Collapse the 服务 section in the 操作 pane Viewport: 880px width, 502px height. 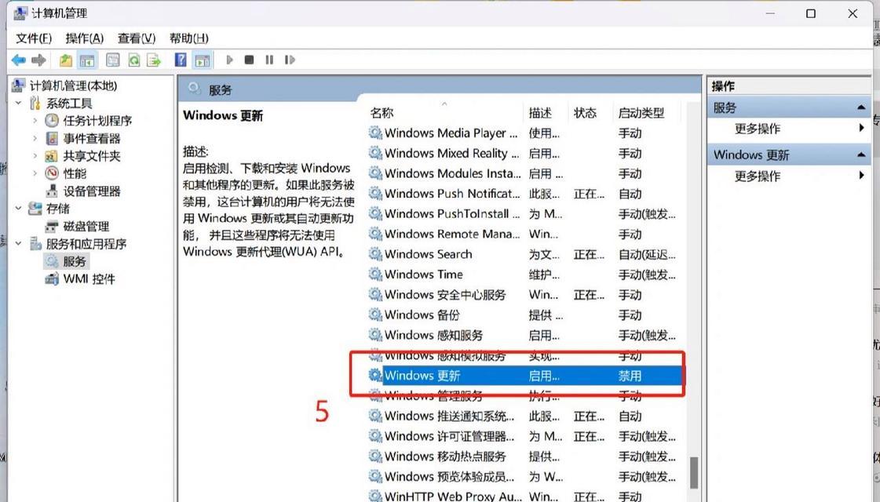pos(861,107)
